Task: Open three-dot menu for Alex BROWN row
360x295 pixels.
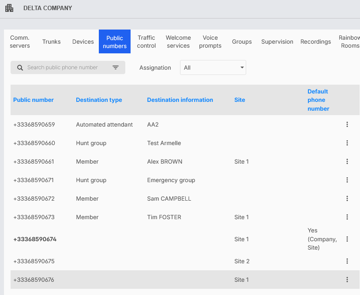Action: click(x=347, y=162)
